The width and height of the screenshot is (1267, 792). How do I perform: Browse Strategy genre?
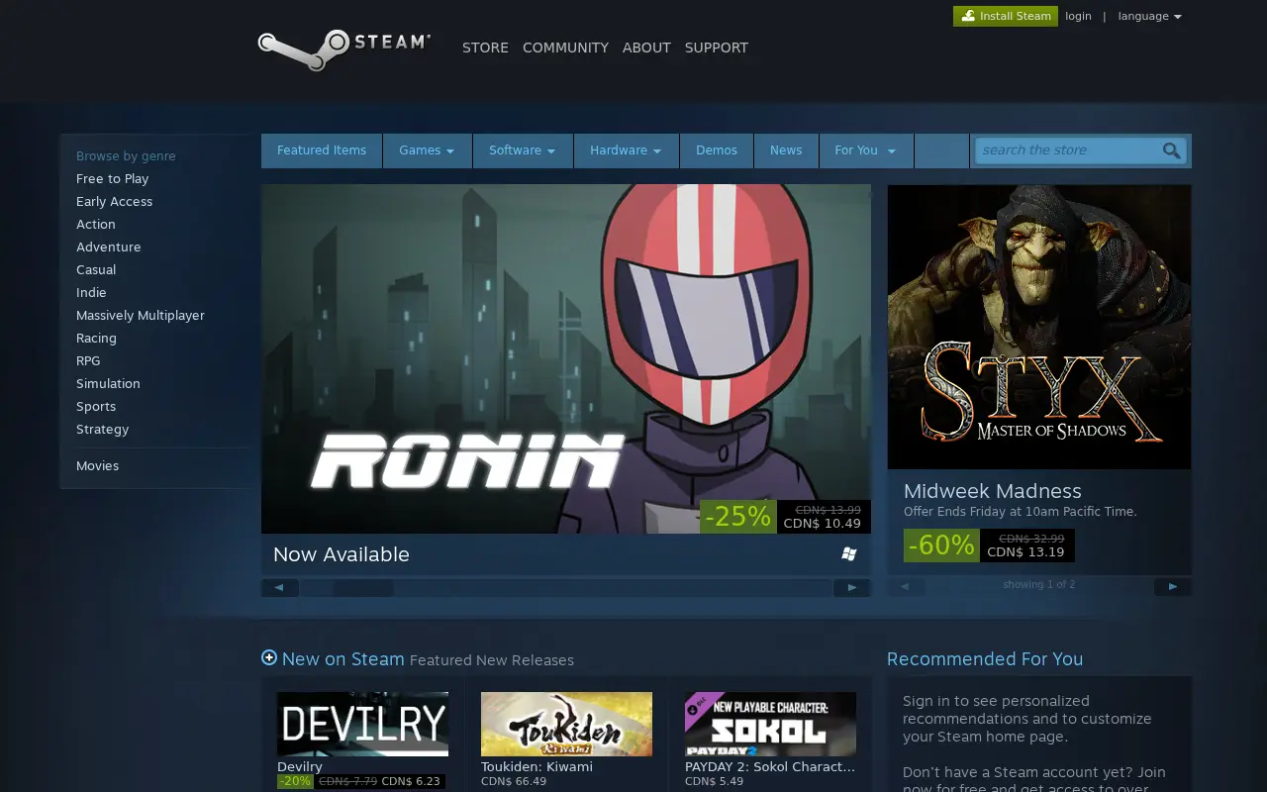(x=102, y=430)
